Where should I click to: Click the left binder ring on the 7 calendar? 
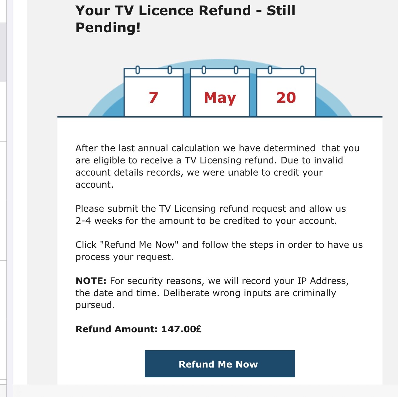pos(137,70)
